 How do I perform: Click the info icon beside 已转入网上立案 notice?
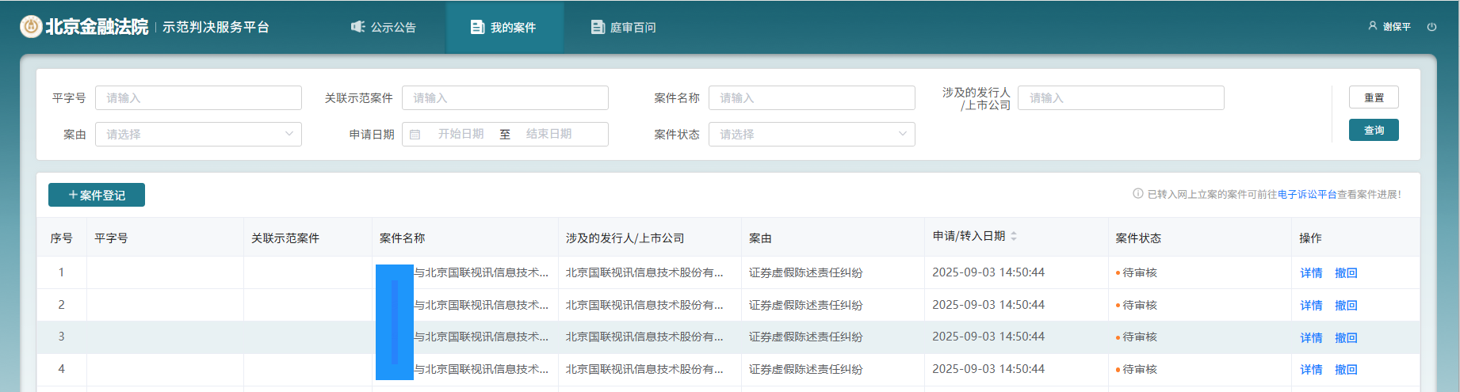[1138, 194]
